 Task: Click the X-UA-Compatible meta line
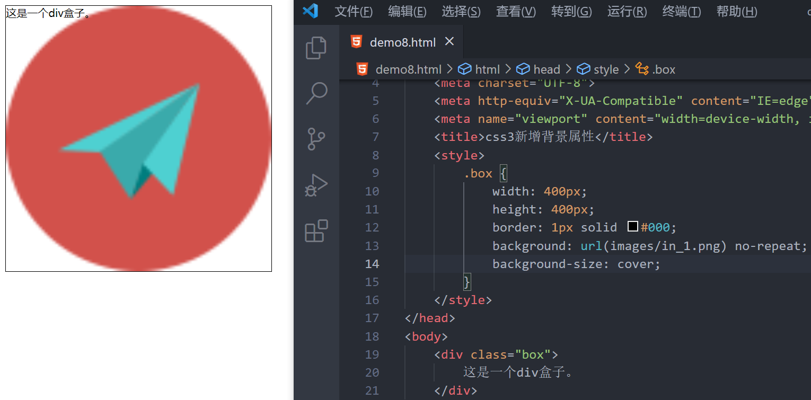[x=622, y=101]
